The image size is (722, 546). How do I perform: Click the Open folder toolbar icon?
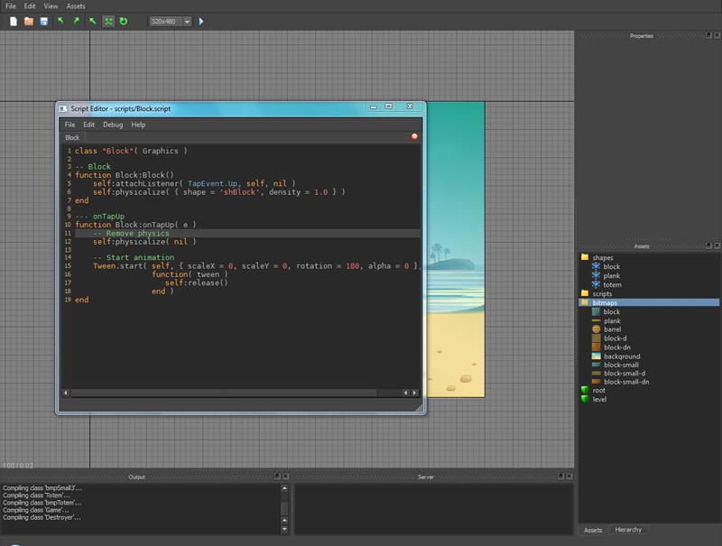[x=29, y=21]
